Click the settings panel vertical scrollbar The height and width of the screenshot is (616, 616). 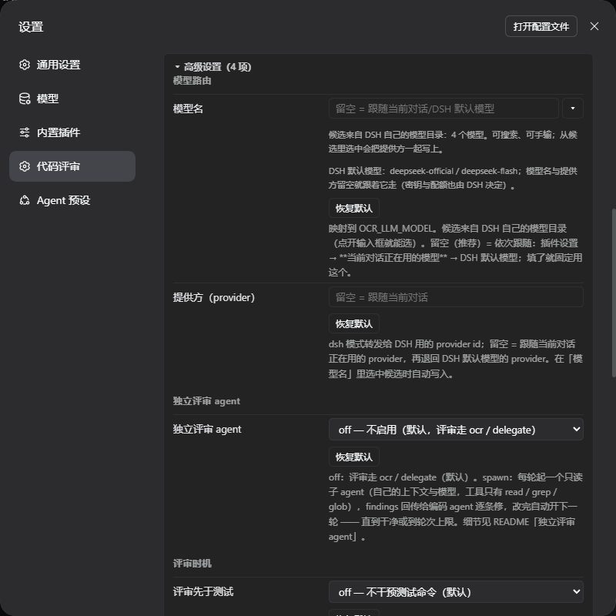614,293
